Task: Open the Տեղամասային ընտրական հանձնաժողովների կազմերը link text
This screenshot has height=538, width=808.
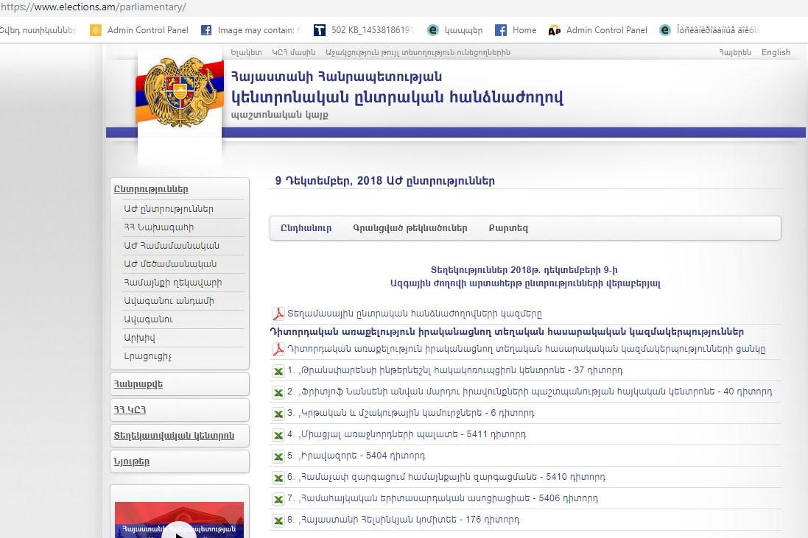Action: pyautogui.click(x=414, y=314)
